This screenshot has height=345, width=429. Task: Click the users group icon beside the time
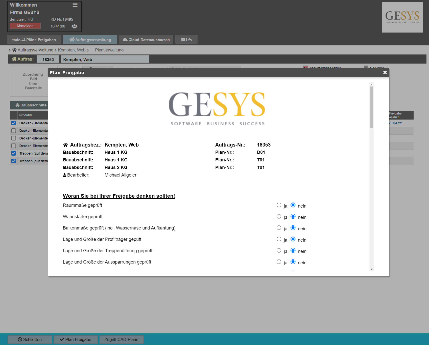pyautogui.click(x=74, y=26)
